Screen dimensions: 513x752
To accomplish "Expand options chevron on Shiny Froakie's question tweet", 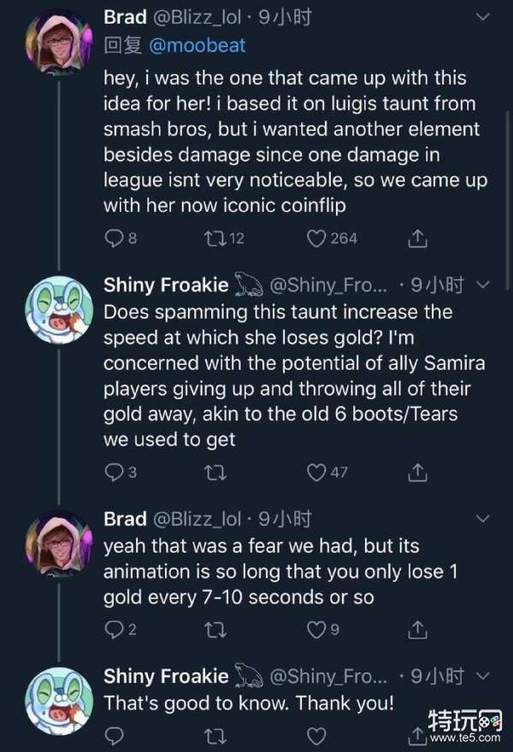I will point(481,284).
